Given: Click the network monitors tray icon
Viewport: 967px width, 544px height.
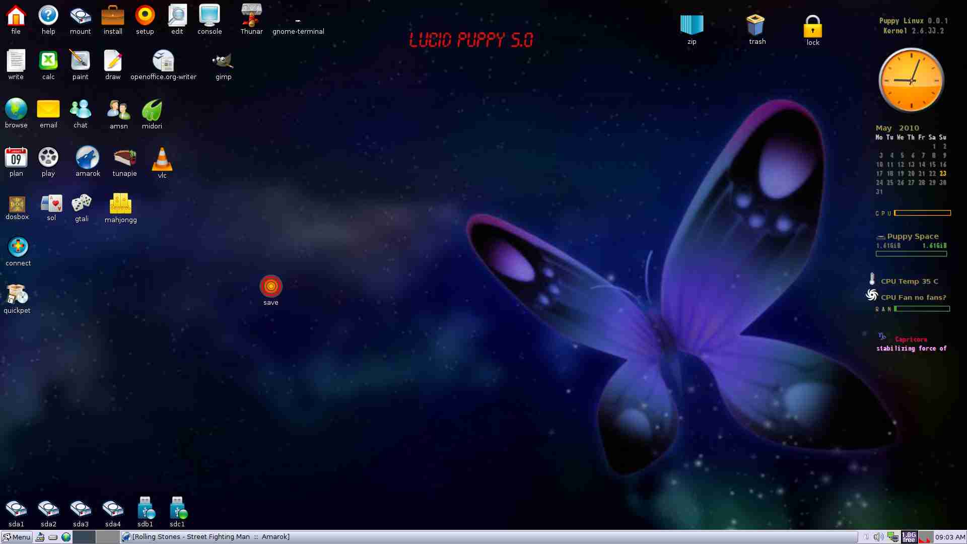Looking at the screenshot, I should point(893,537).
